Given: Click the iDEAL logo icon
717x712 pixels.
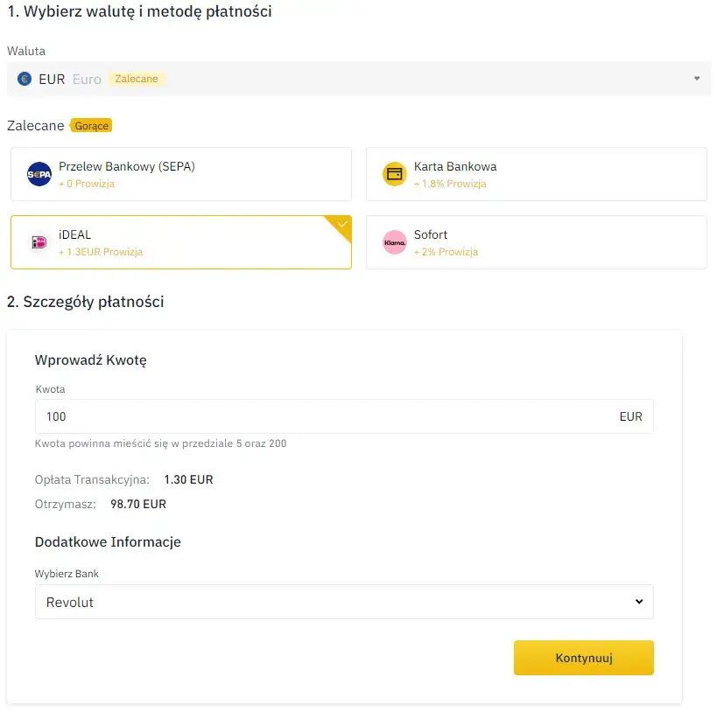Looking at the screenshot, I should coord(39,241).
